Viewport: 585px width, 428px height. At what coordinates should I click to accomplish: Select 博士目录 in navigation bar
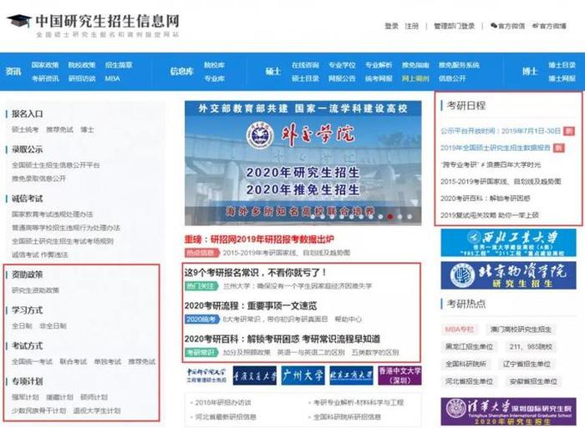click(562, 65)
